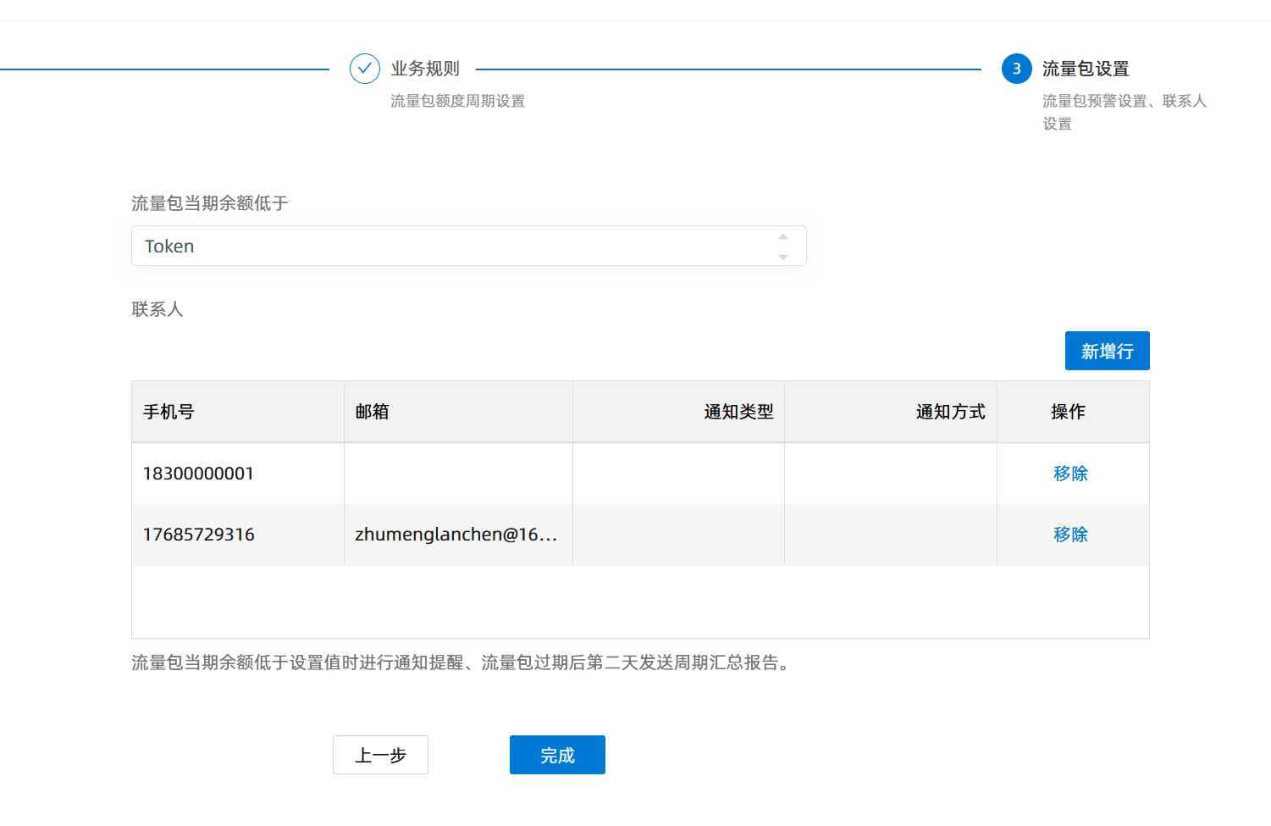Increase value with the stepper up arrow

point(783,237)
